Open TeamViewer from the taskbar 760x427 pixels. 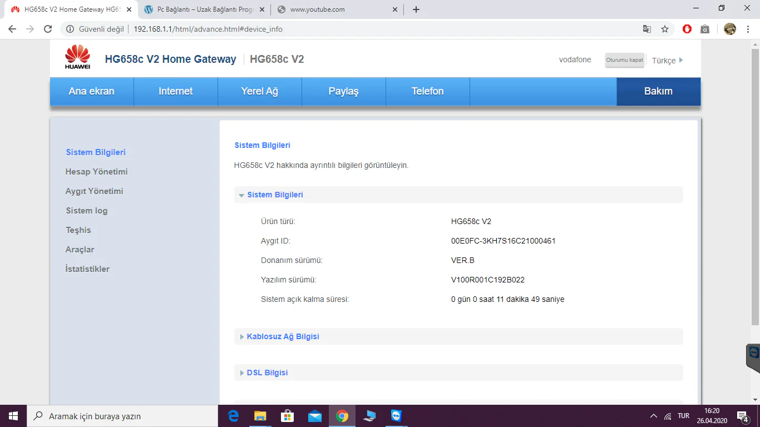(396, 416)
